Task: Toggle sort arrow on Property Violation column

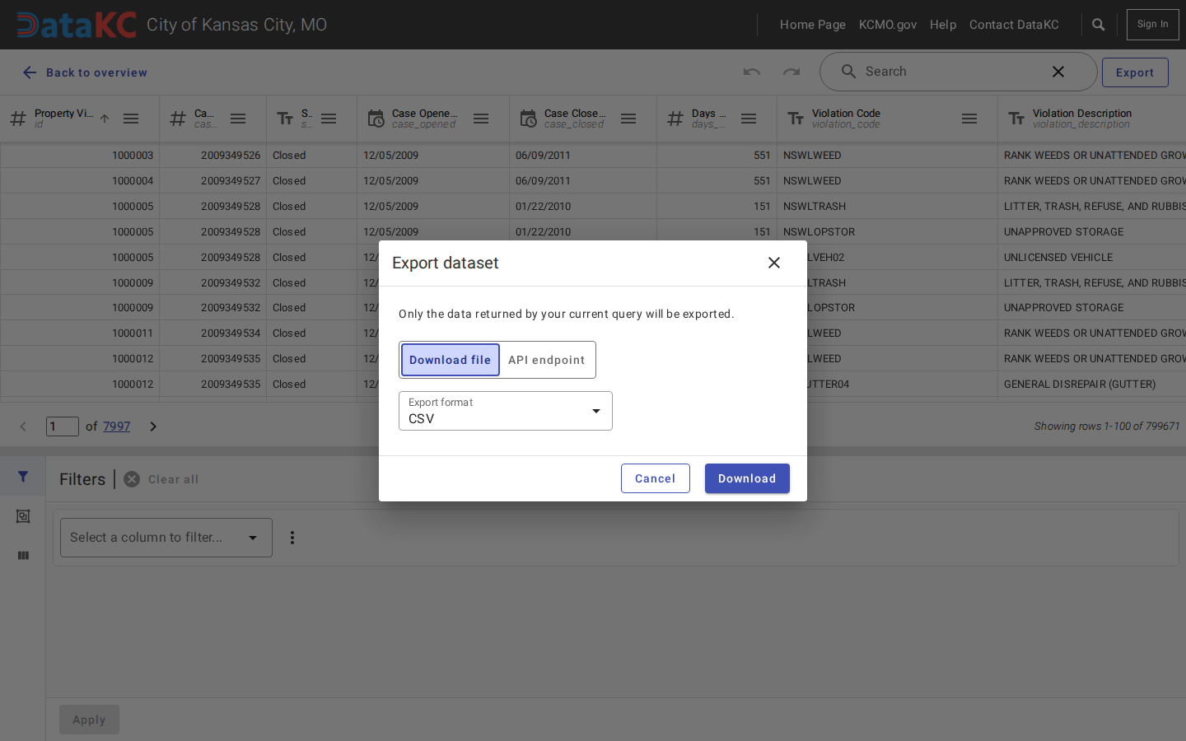Action: point(105,119)
